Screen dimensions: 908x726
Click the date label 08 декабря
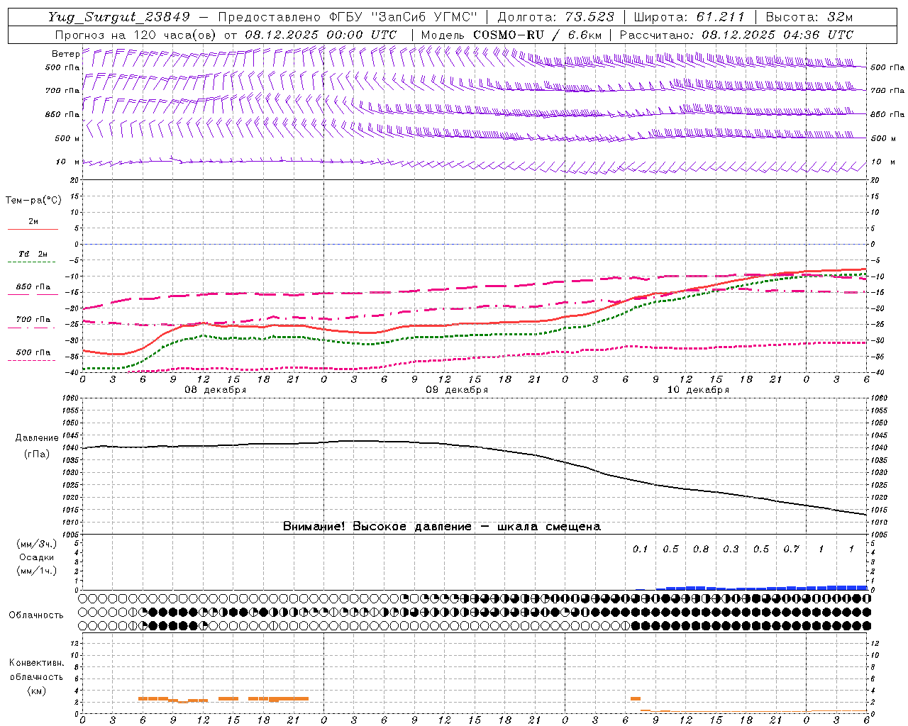click(x=216, y=390)
